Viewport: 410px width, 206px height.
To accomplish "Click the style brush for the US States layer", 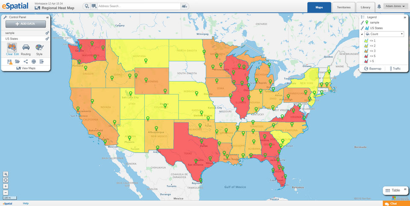I will pyautogui.click(x=363, y=28).
